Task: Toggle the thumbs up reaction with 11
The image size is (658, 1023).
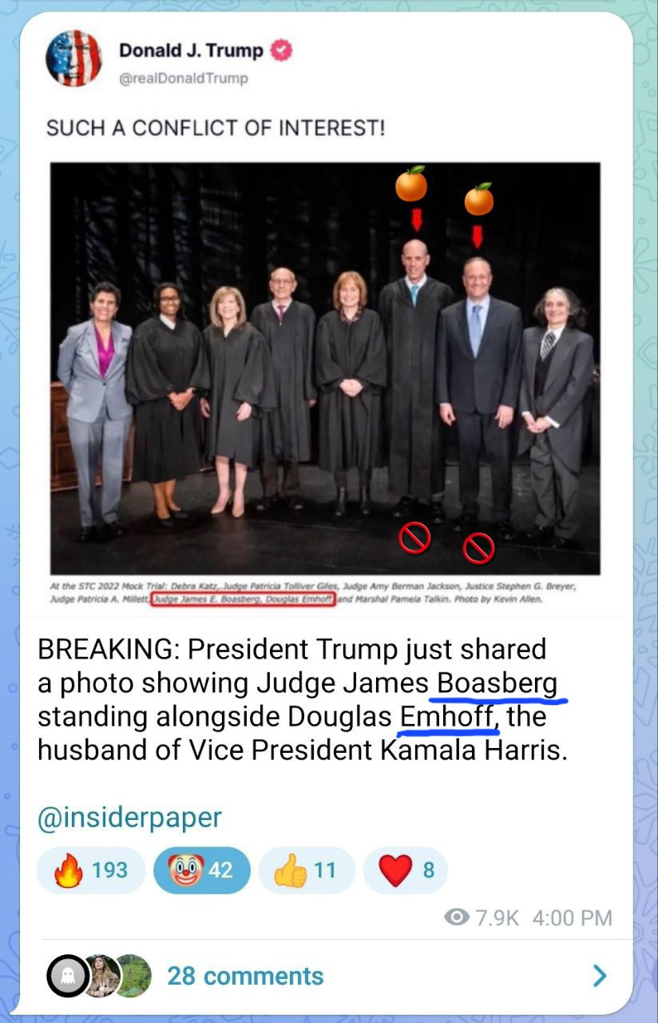Action: [x=306, y=870]
